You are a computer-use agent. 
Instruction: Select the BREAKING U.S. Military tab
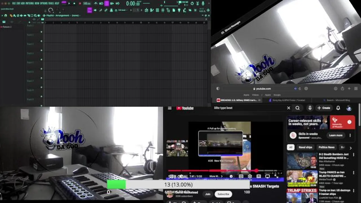237,100
